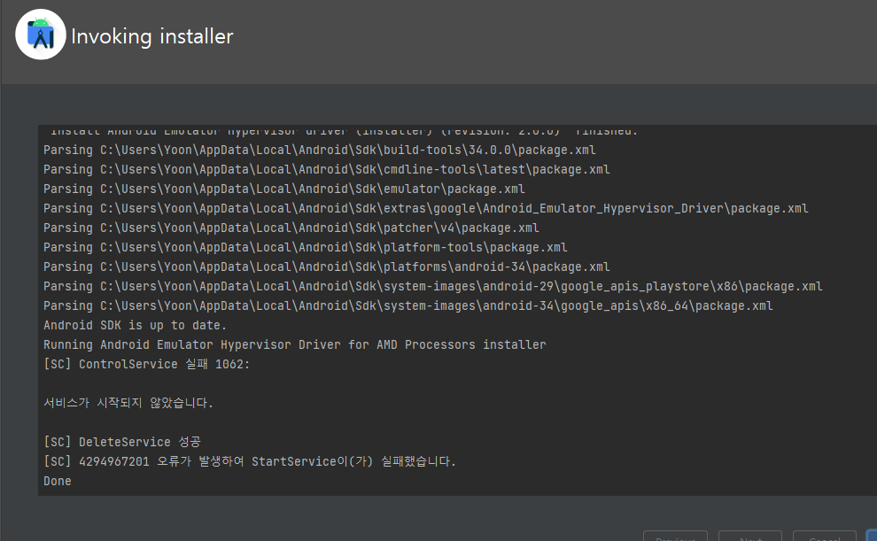Image resolution: width=877 pixels, height=541 pixels.
Task: Click the '서비스가 시작되지 않았습니다.' message
Action: click(128, 403)
